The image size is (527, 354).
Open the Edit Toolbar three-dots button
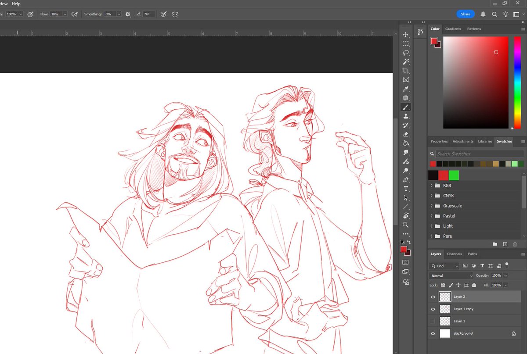[406, 234]
